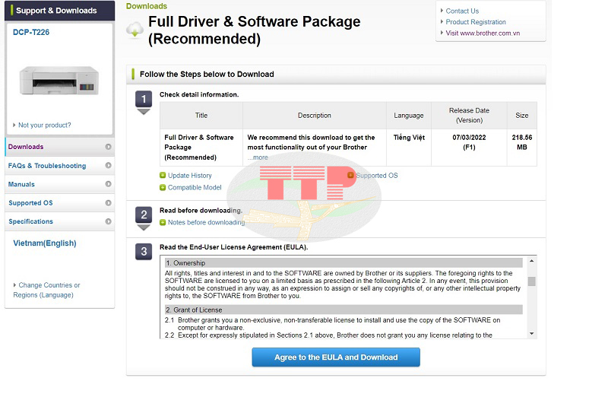
Task: Go to the Manuals sidebar section
Action: [60, 184]
